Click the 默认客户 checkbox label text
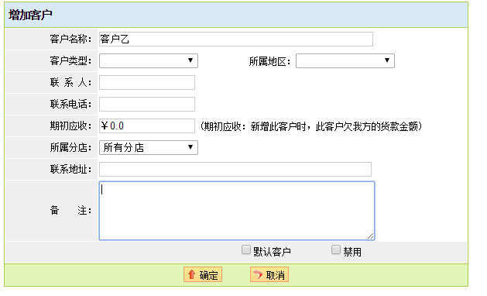 click(272, 252)
